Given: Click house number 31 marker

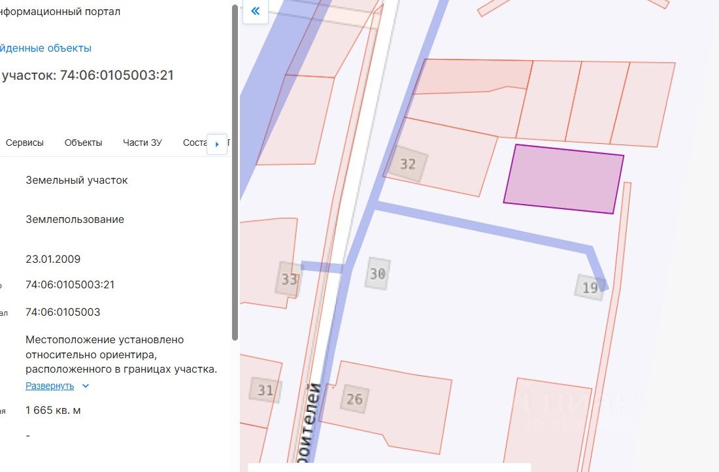Looking at the screenshot, I should [265, 390].
